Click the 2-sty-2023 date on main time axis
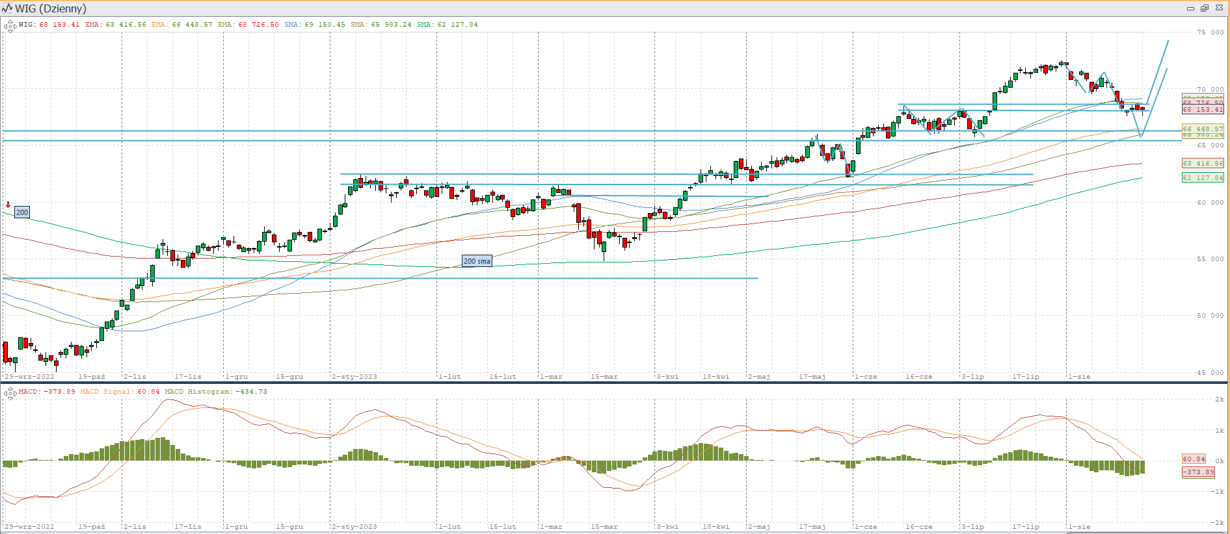Viewport: 1230px width, 534px height. (x=354, y=377)
